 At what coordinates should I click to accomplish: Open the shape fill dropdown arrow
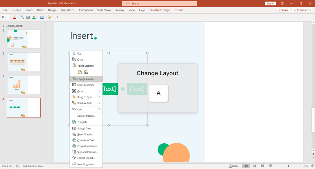(x=37, y=17)
